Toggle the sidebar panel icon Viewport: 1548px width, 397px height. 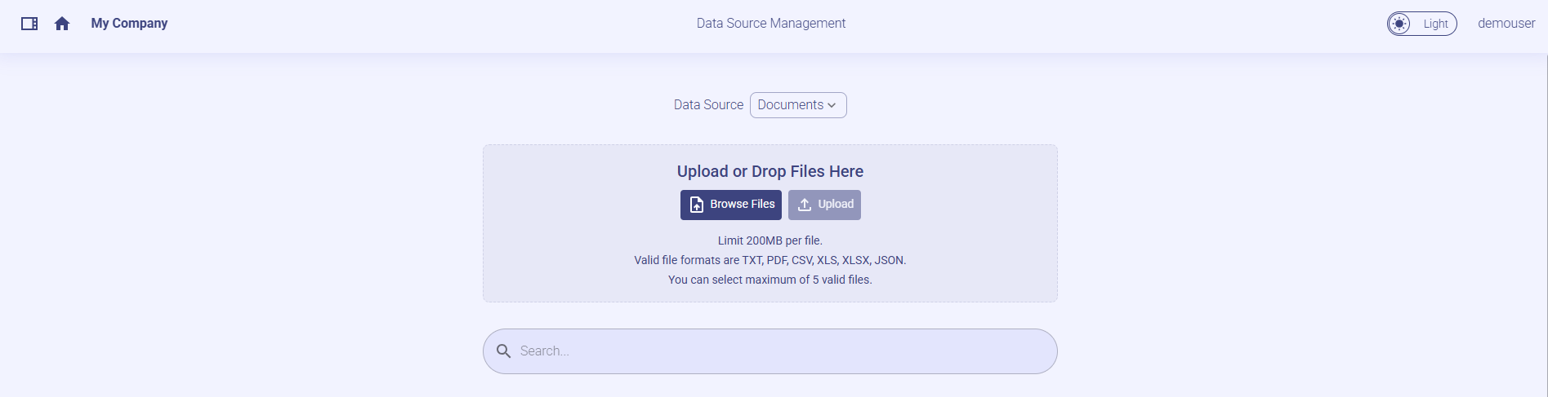point(29,24)
